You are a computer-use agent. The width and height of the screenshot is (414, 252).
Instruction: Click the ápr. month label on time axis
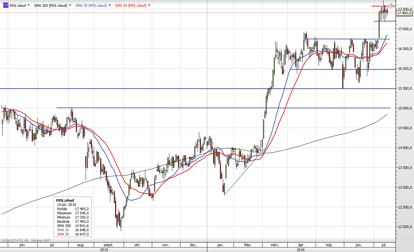[x=301, y=245]
